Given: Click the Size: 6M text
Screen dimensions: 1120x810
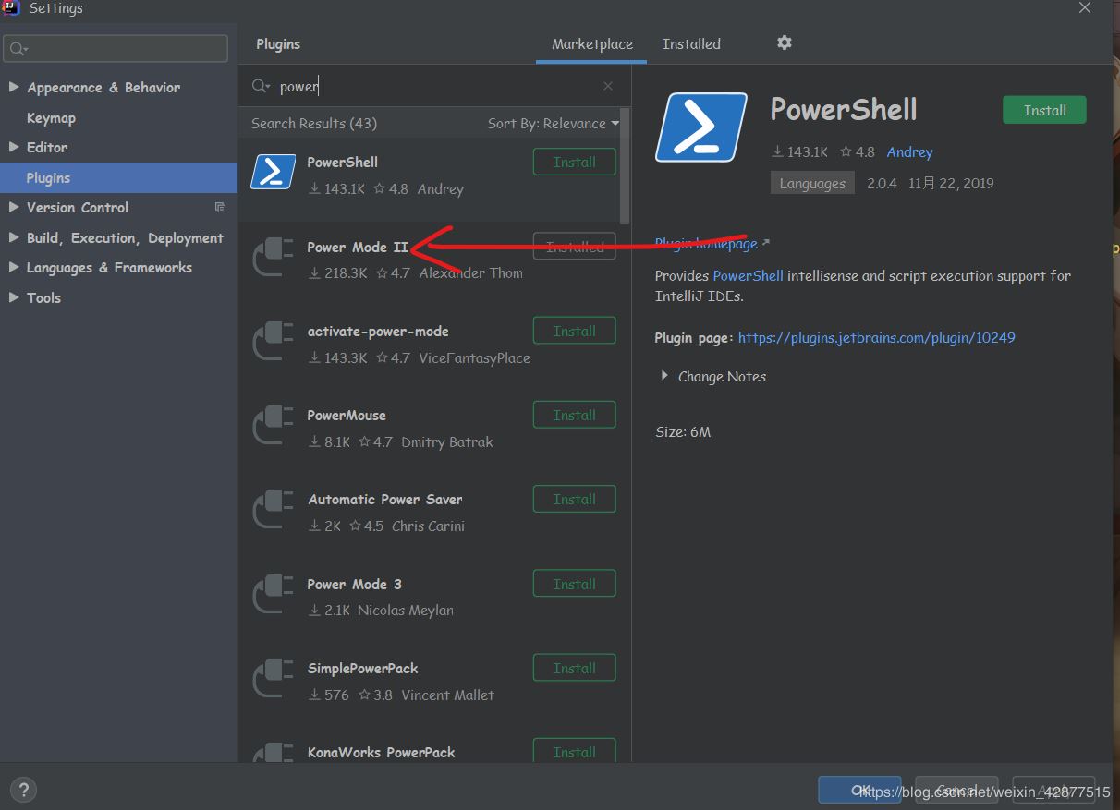Looking at the screenshot, I should click(683, 432).
